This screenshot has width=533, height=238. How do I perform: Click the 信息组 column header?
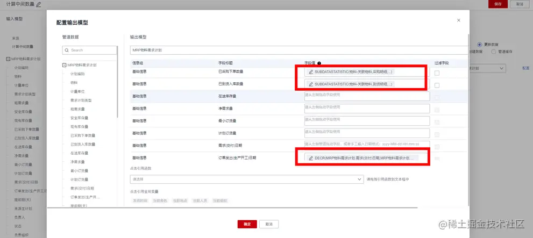tap(137, 63)
